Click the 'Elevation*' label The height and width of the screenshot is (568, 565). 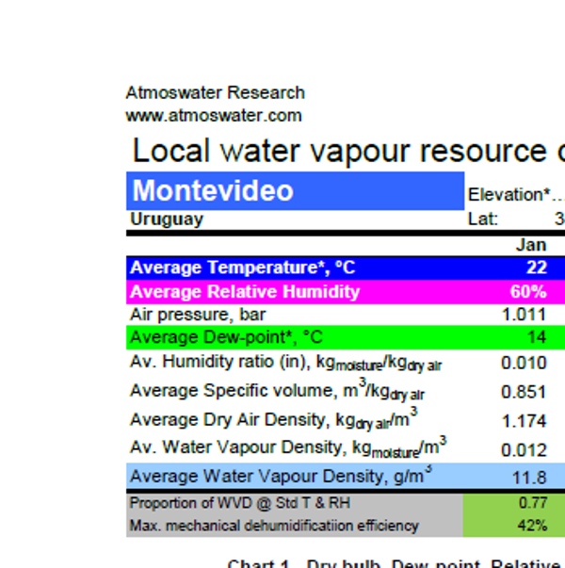[x=508, y=195]
